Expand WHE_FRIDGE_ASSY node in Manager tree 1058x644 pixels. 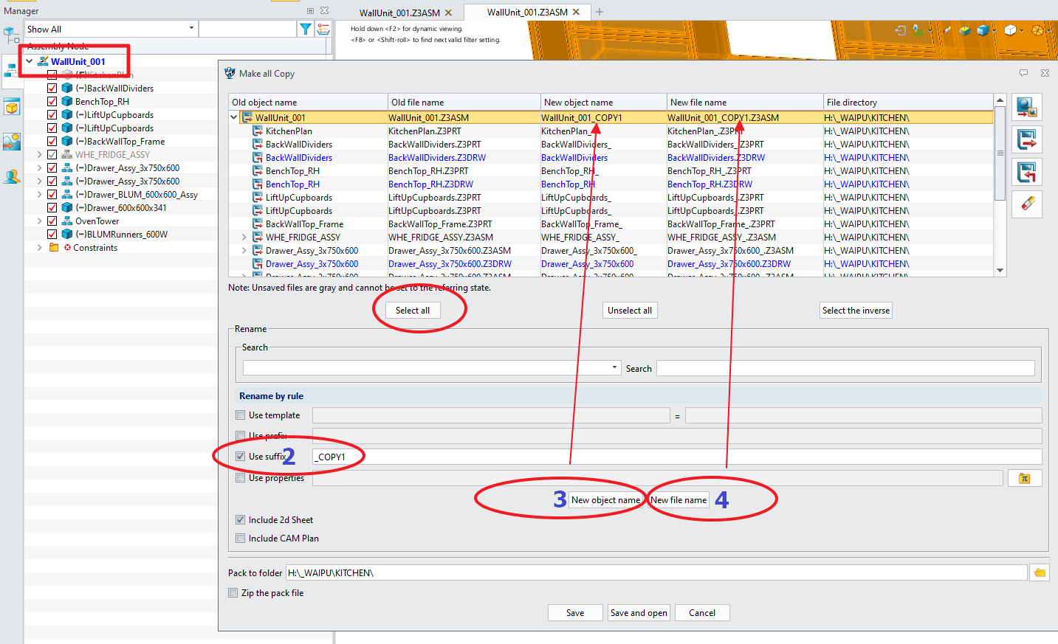point(39,154)
